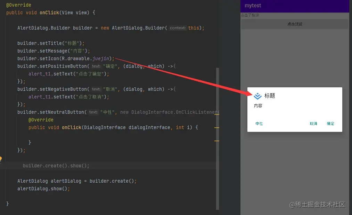Click juejin drawable reference in setIcon
The image size is (352, 215).
pos(100,59)
